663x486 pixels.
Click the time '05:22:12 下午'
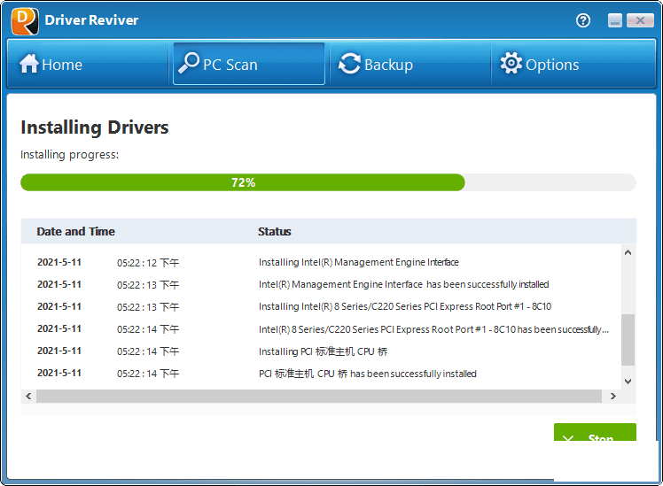pos(148,263)
